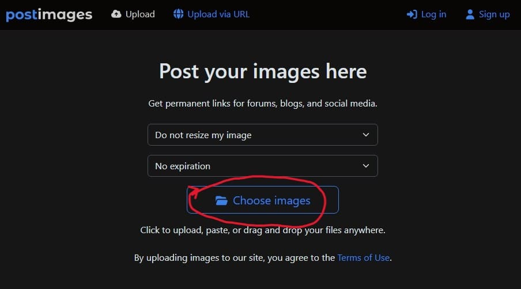Viewport: 521px width, 289px height.
Task: Click the 'Click to upload, paste, or drag' text
Action: (263, 230)
